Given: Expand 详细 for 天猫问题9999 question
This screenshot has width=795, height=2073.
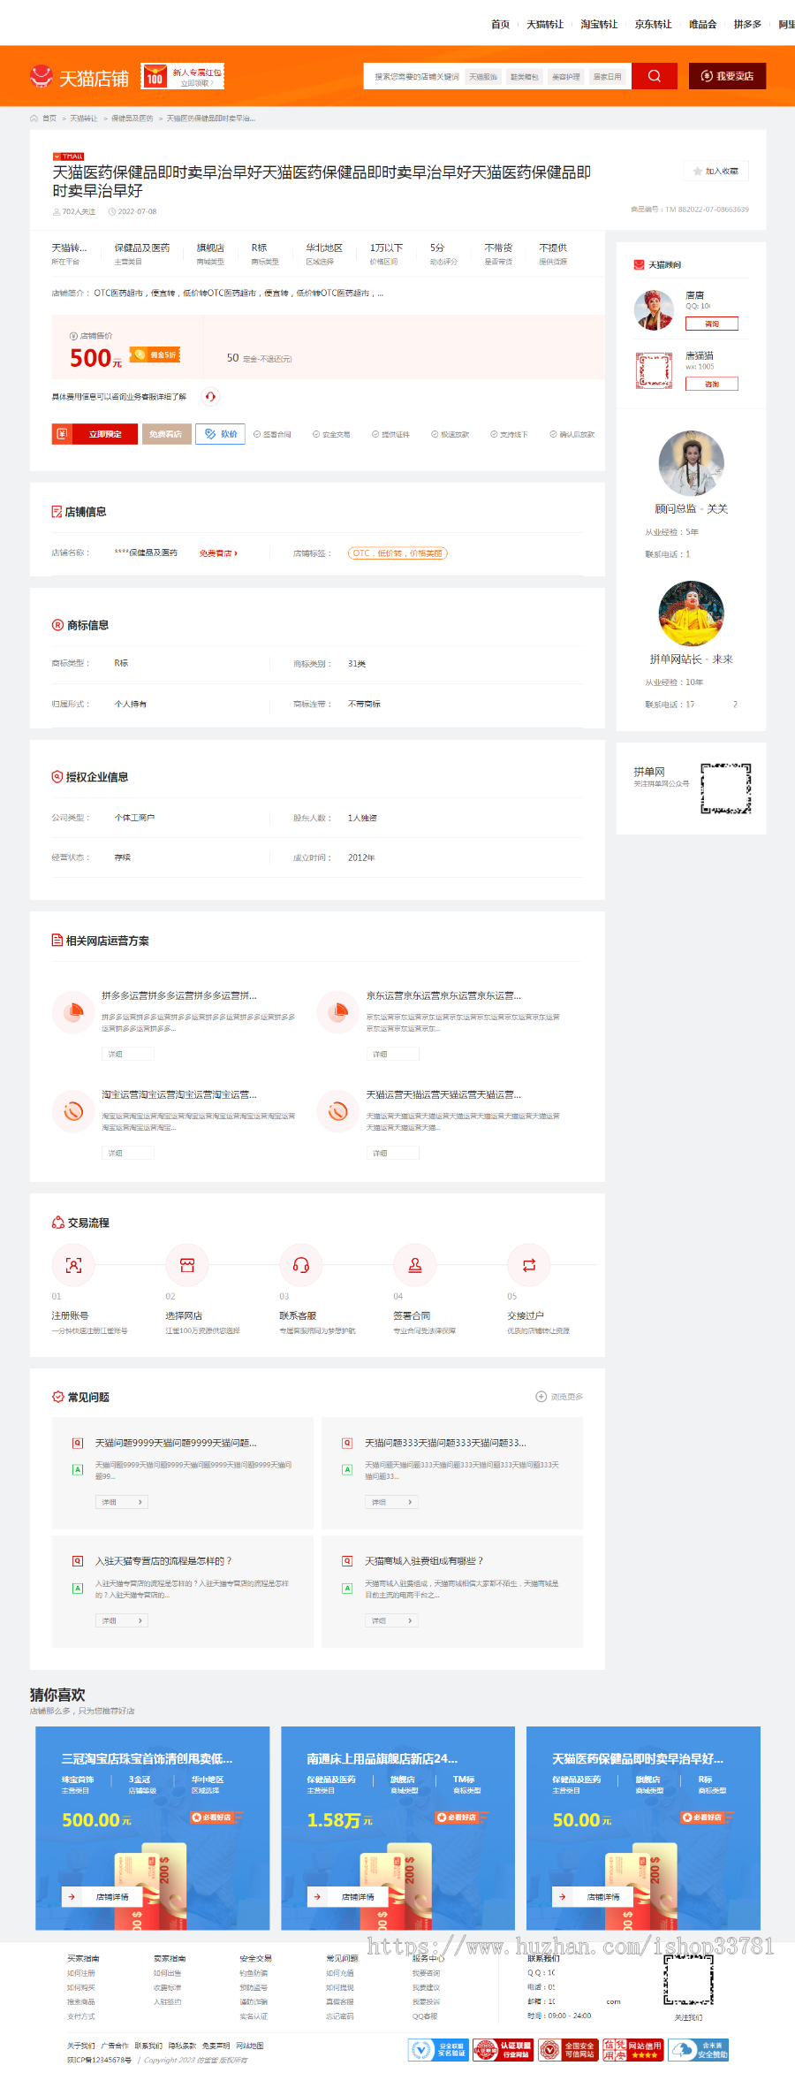Looking at the screenshot, I should (121, 1502).
